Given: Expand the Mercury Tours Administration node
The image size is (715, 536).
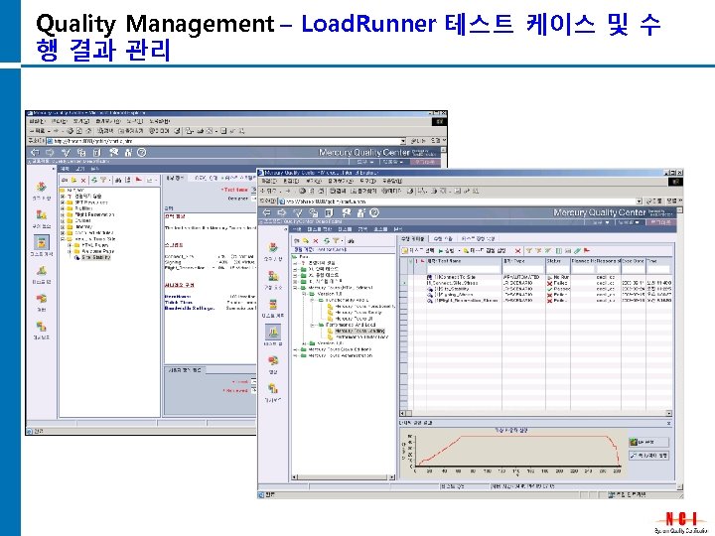Looking at the screenshot, I should pos(296,355).
